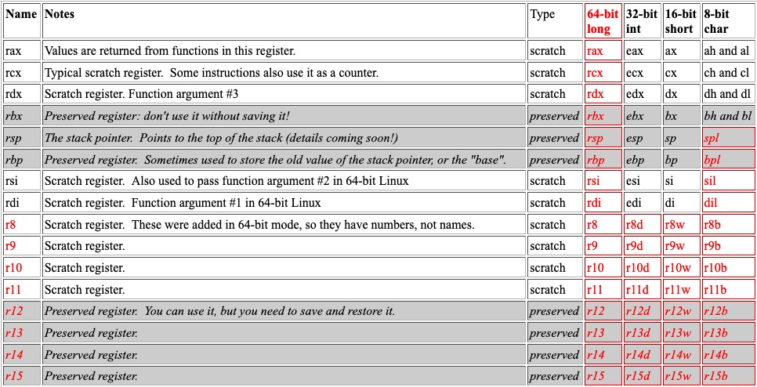Select the r14d cell in 32-bit column

point(643,355)
